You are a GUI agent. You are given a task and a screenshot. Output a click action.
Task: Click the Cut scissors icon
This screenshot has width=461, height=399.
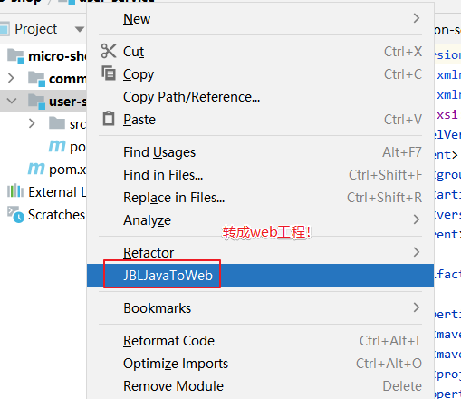[109, 51]
